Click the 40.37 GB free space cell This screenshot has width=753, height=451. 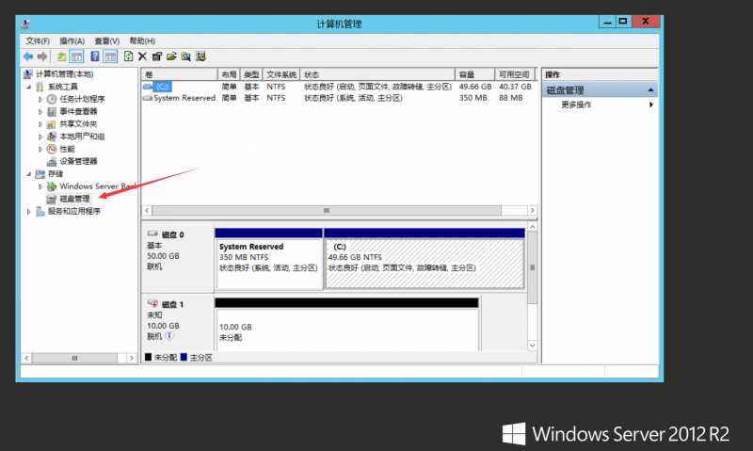point(515,87)
